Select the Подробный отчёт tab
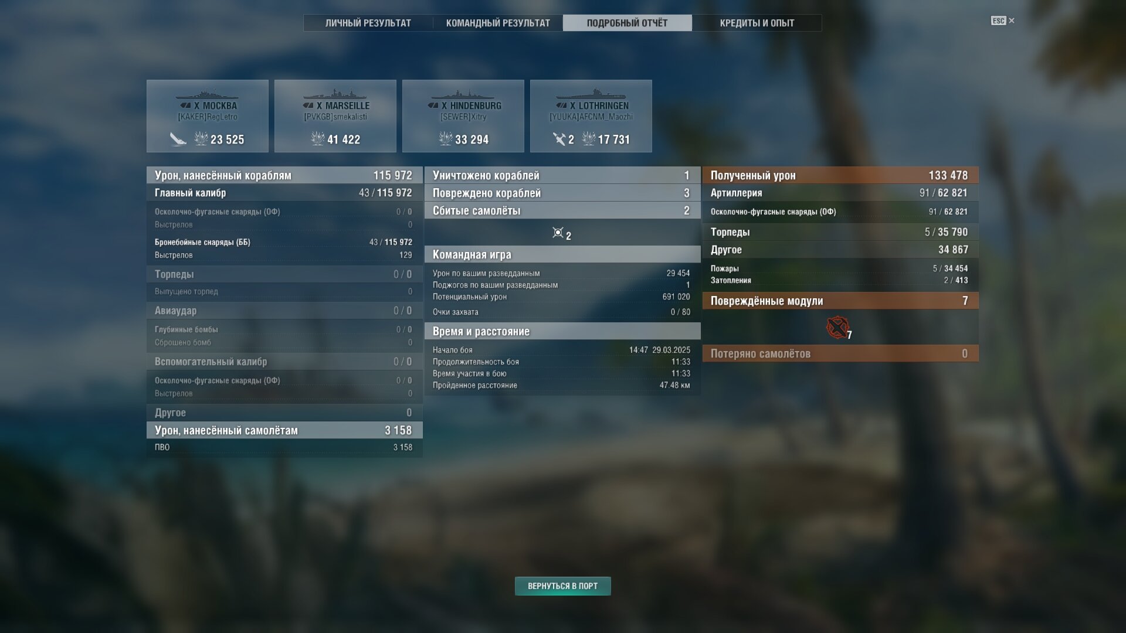Screen dimensions: 1126x633 [628, 23]
